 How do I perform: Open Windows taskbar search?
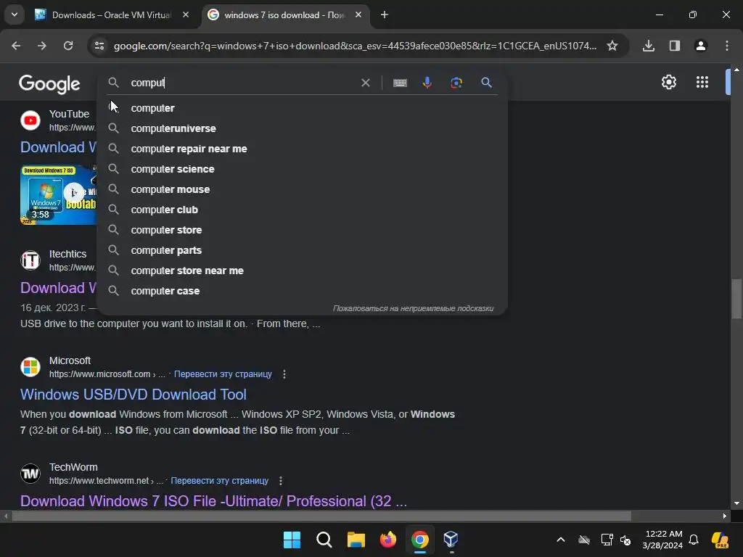pos(324,540)
